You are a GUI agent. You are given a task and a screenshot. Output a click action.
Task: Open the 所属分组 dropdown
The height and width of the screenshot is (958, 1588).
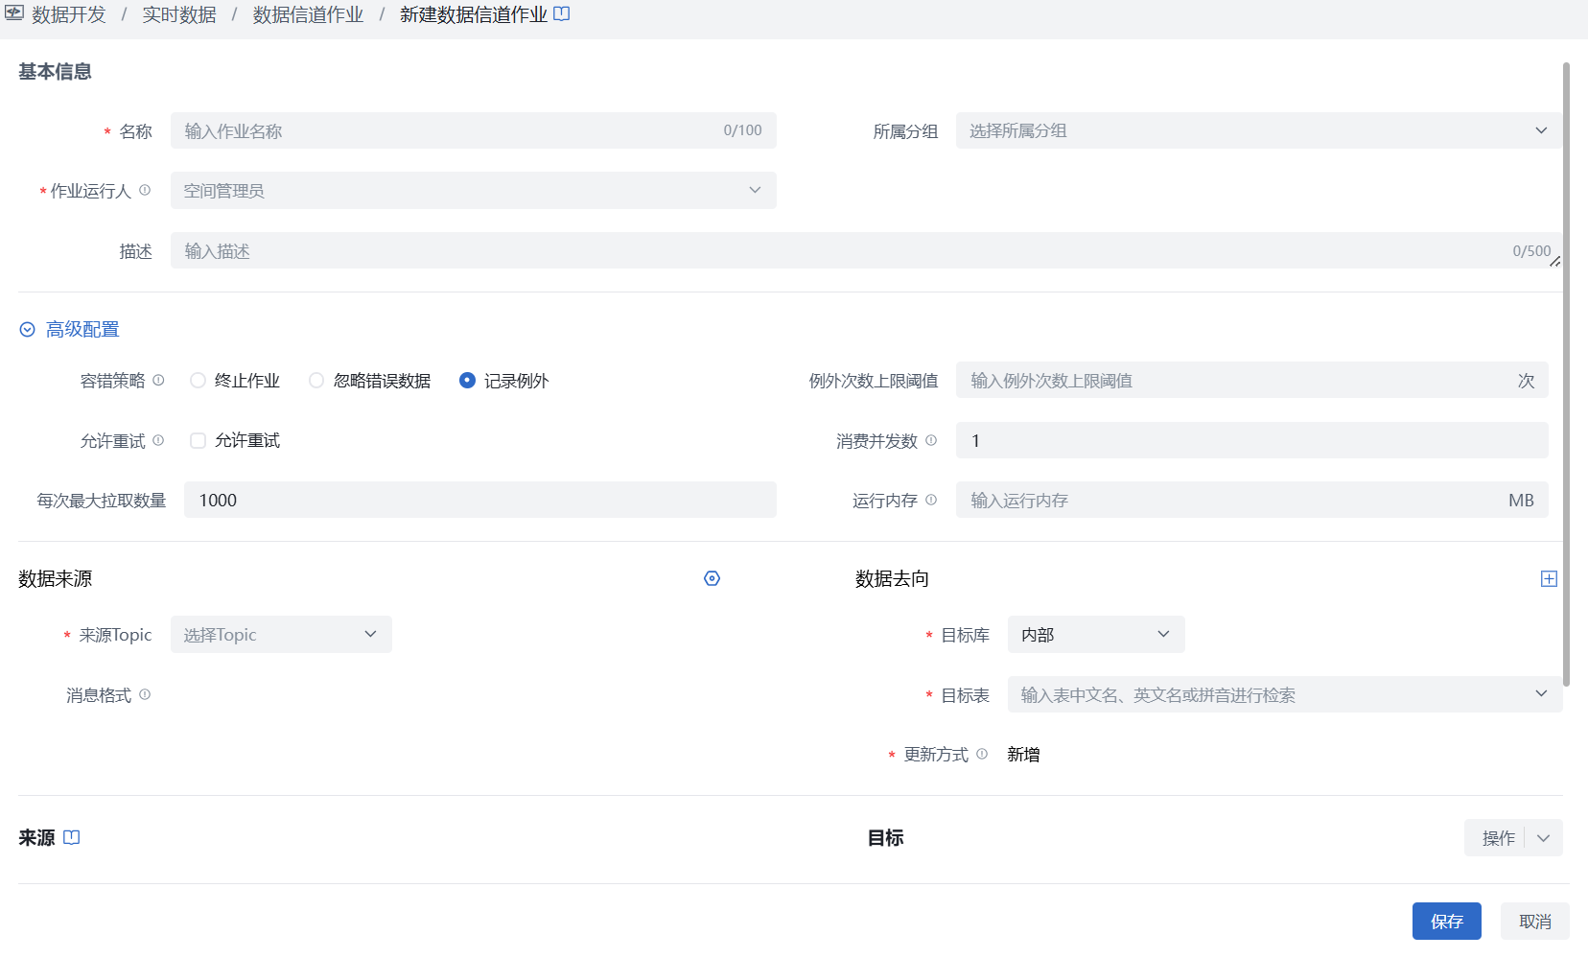coord(1259,130)
